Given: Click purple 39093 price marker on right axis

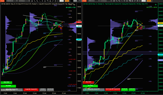Looking at the screenshot, I should [160, 60].
